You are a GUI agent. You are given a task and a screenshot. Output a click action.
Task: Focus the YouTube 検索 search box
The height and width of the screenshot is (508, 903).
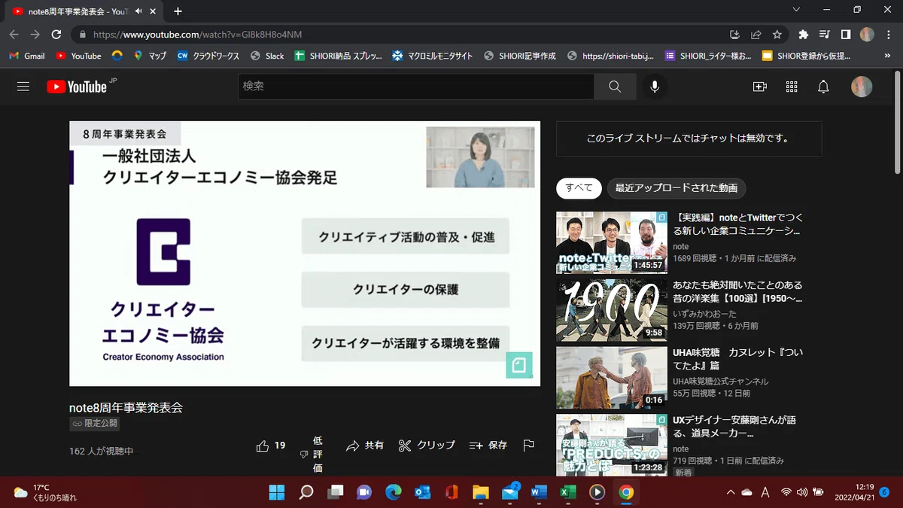[x=416, y=87]
